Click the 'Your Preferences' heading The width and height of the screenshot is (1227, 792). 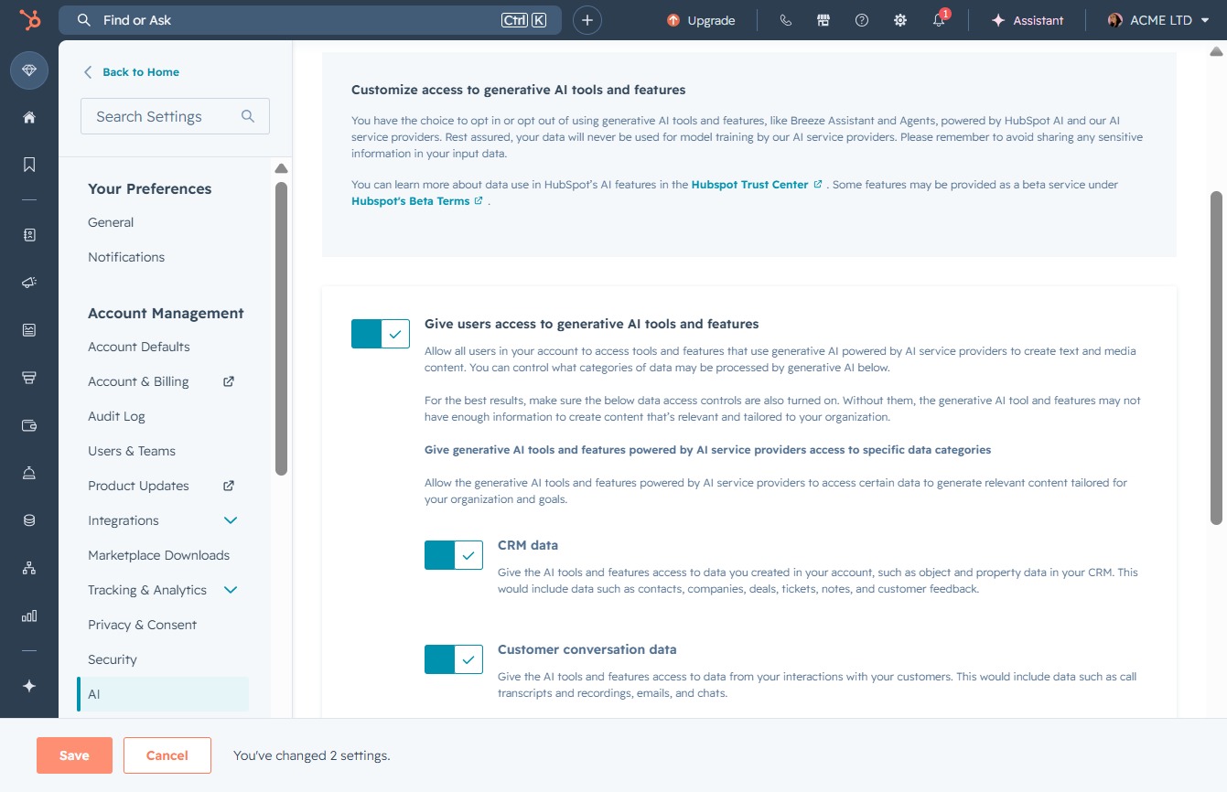[150, 188]
